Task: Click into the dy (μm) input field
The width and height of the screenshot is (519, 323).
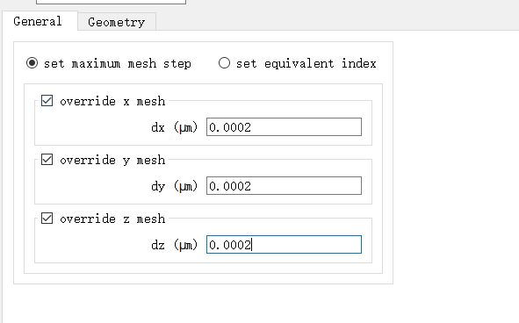Action: [284, 186]
